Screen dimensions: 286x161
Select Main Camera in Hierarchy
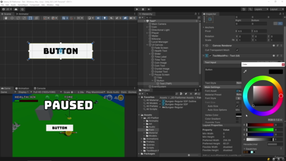coord(159,24)
